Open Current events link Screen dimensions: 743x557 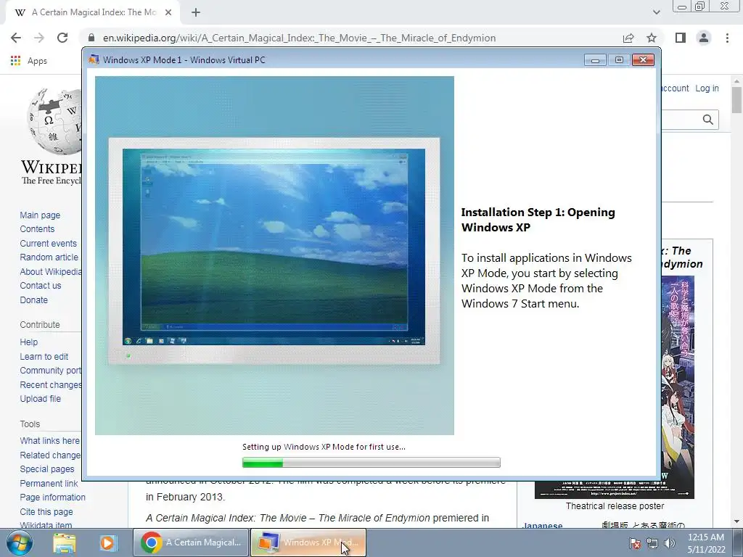click(x=49, y=243)
